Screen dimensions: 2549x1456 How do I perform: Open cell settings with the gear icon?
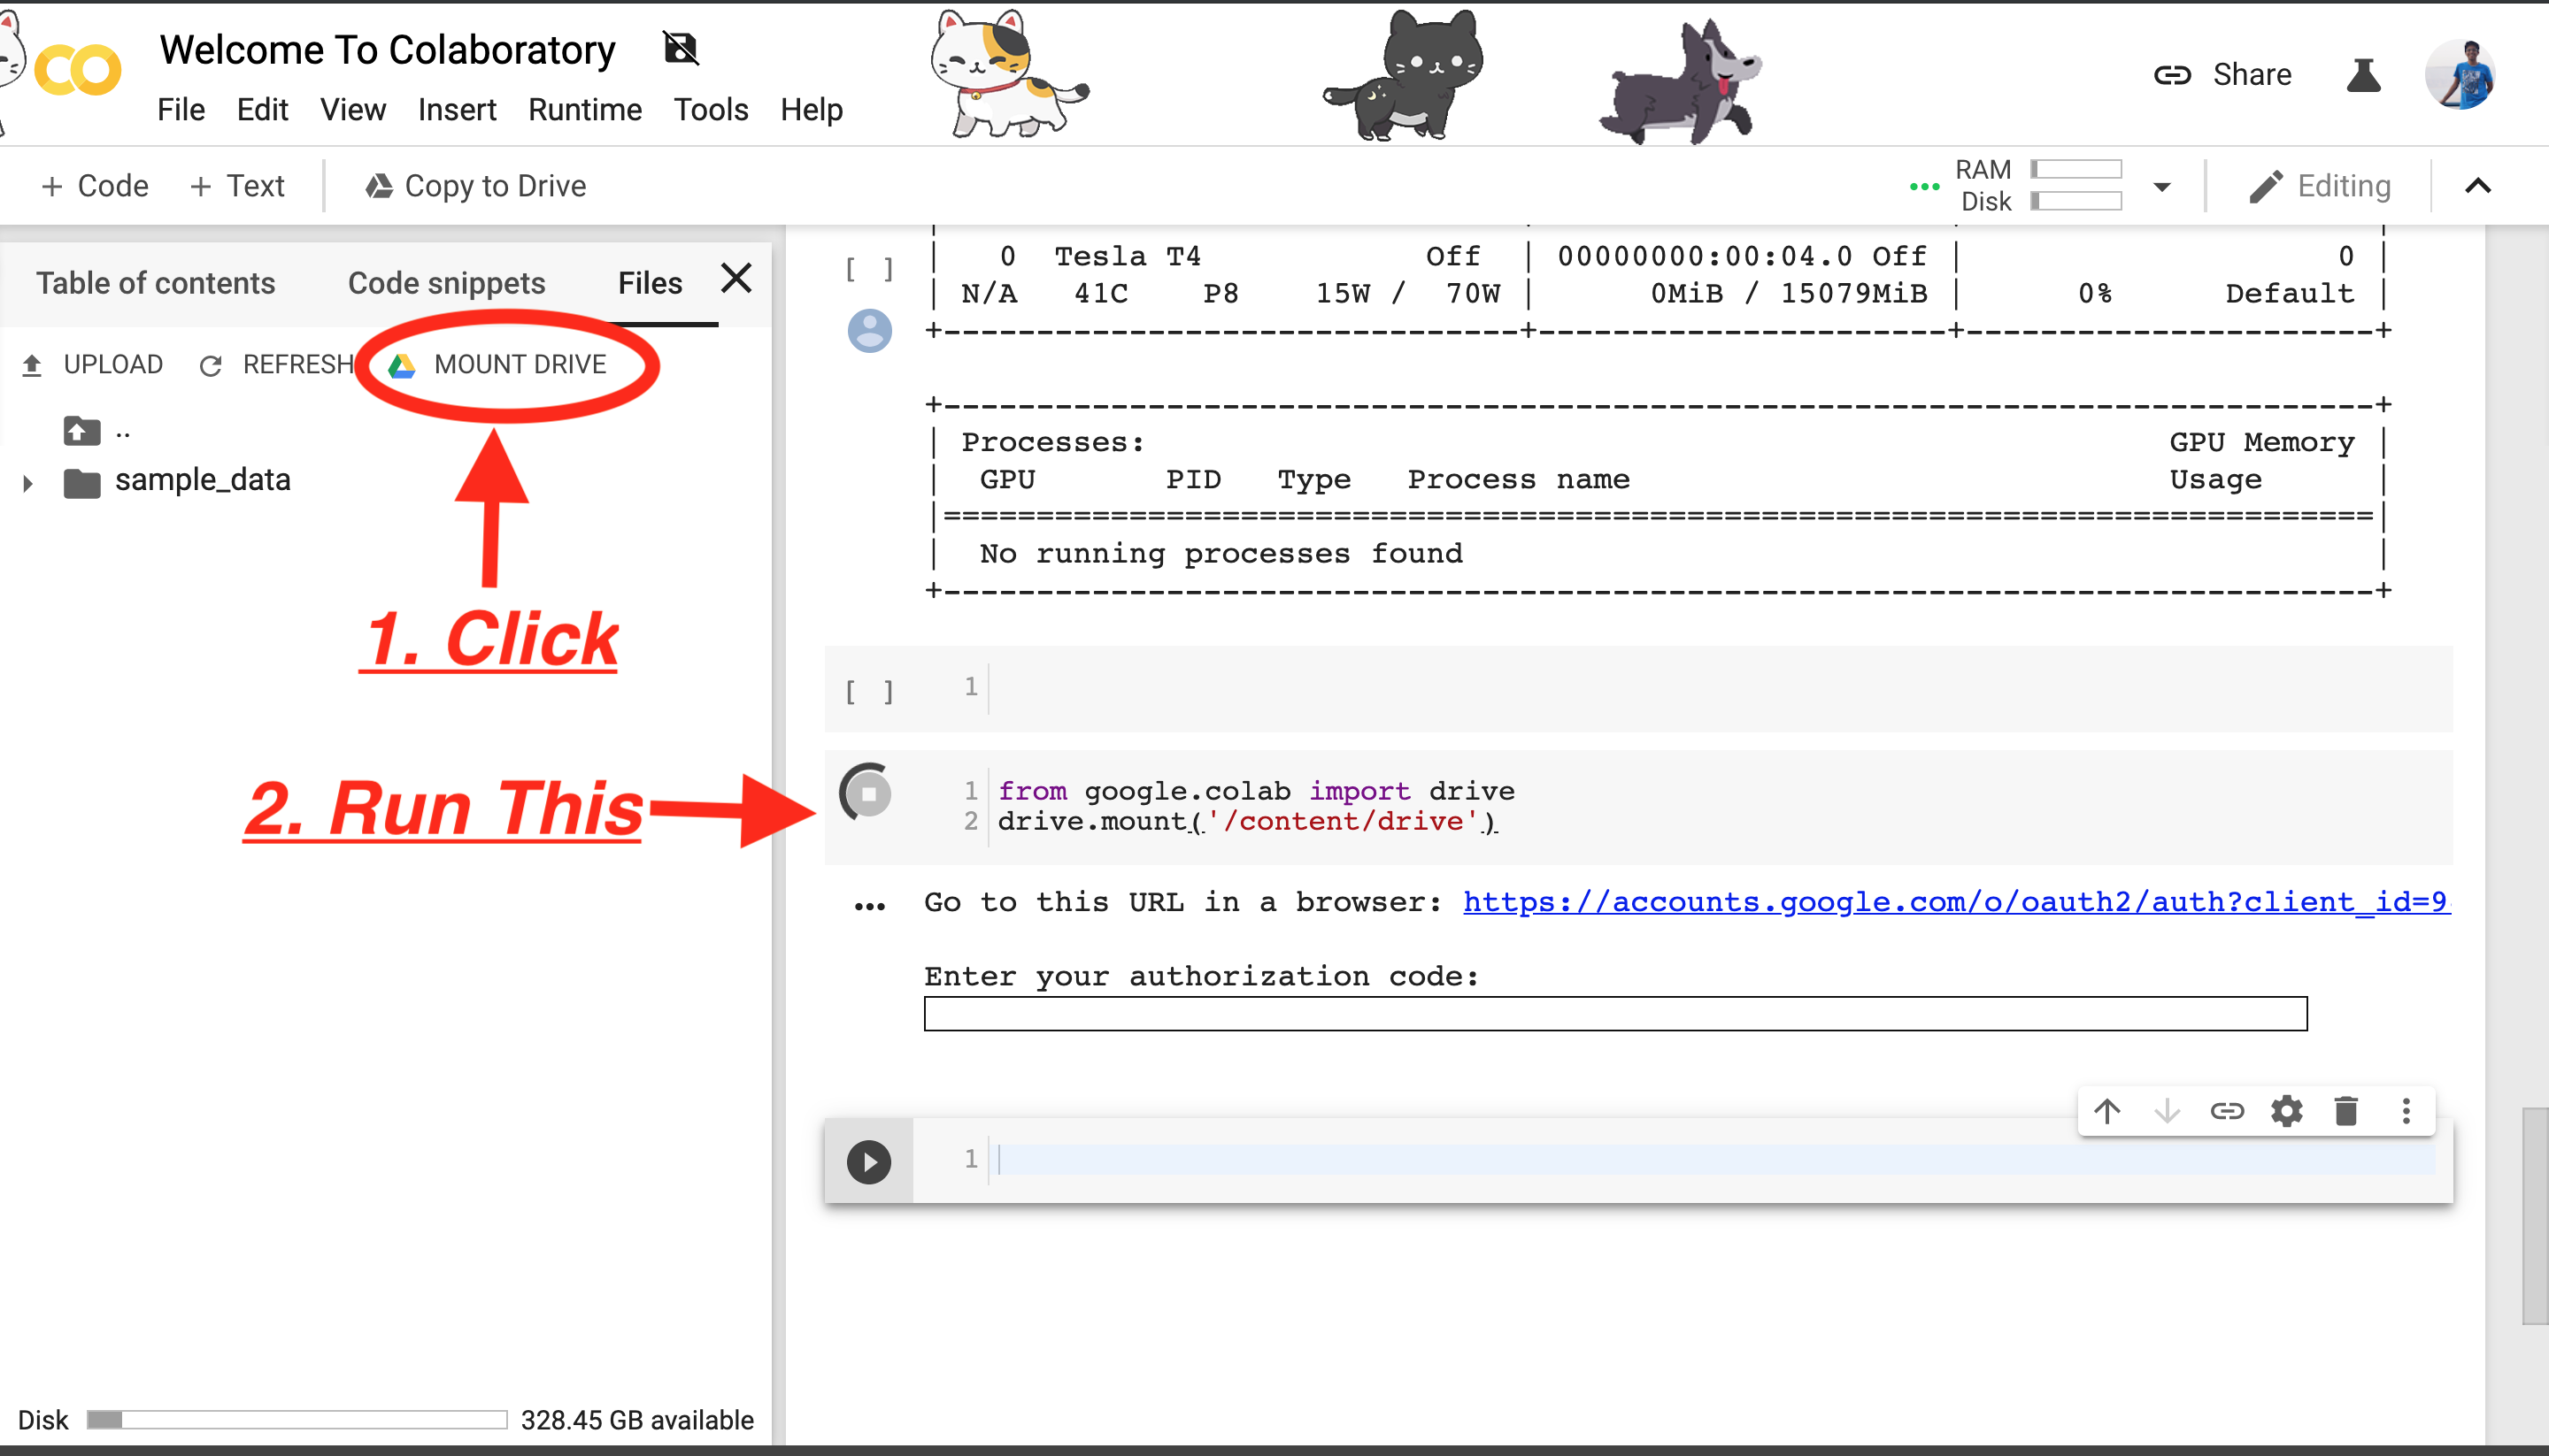coord(2287,1111)
